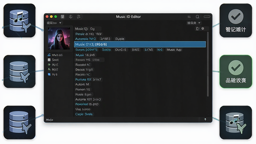Click the "N-D" tag
The height and width of the screenshot is (144, 256).
pyautogui.click(x=160, y=50)
